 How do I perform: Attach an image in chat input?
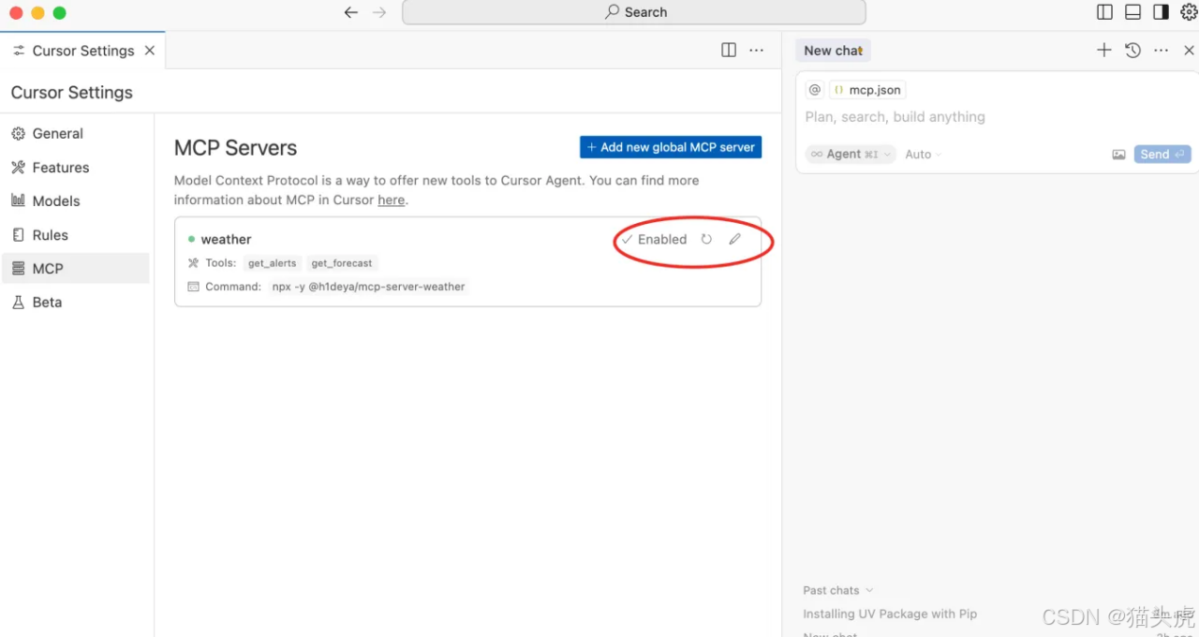click(1118, 155)
